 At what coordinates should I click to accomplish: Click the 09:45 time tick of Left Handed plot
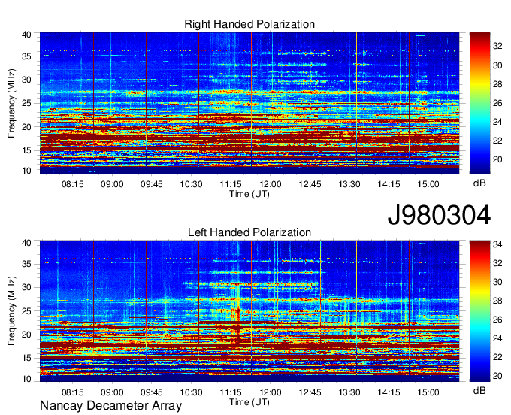point(151,392)
